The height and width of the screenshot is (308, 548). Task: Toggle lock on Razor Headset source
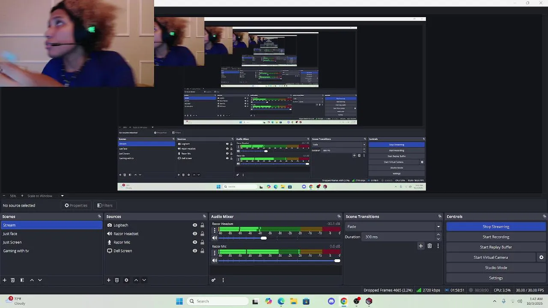tap(203, 234)
